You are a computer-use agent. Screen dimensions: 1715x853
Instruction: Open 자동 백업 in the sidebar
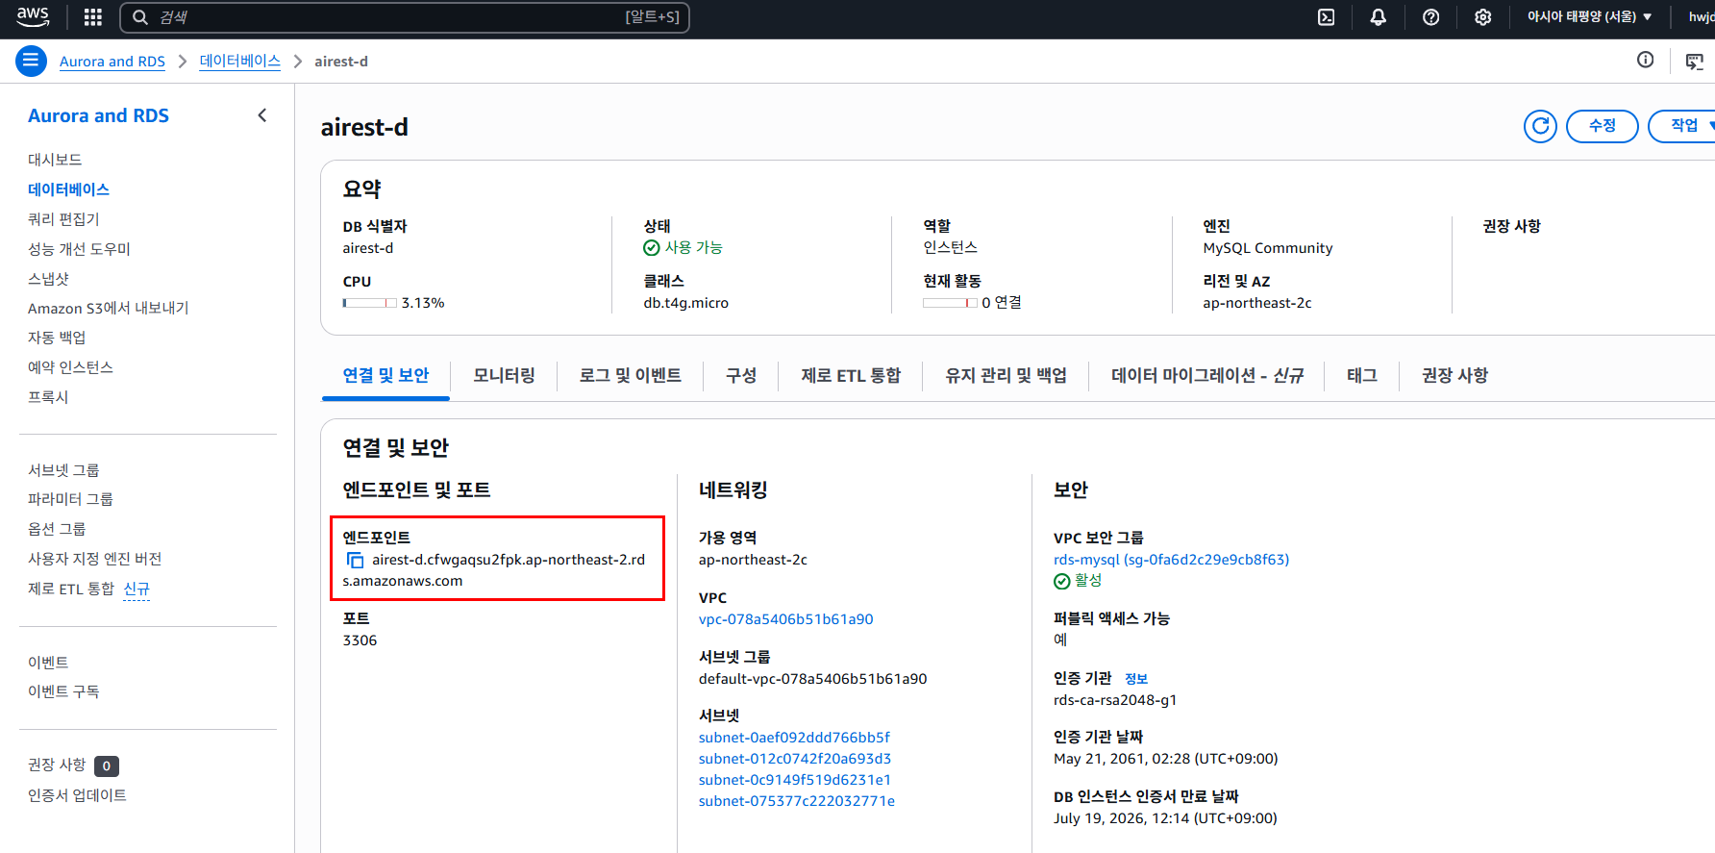coord(57,338)
